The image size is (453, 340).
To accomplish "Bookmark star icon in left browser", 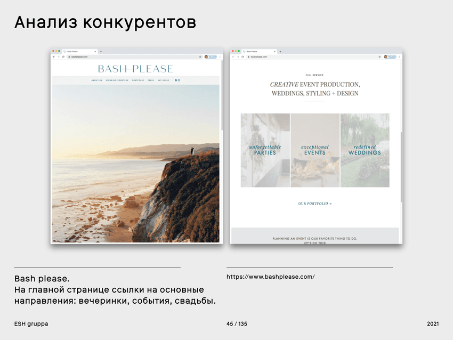I will point(201,56).
